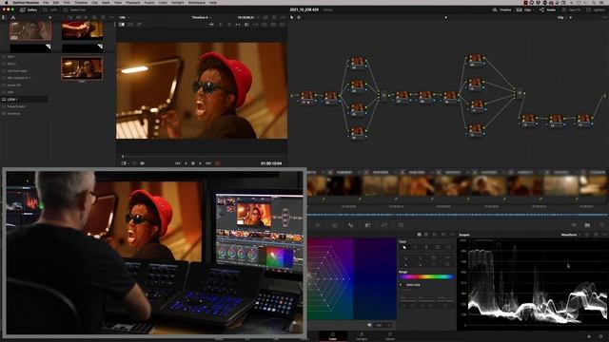Screen dimensions: 609x342
Task: Click the blue mini timeline bar
Action: coord(457,215)
